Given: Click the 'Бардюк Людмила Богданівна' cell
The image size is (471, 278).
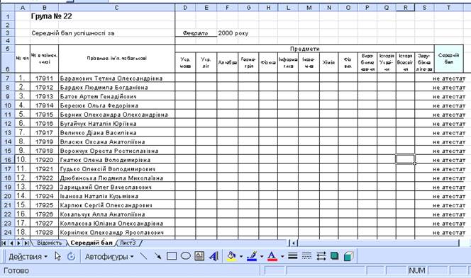Looking at the screenshot, I should [x=117, y=87].
